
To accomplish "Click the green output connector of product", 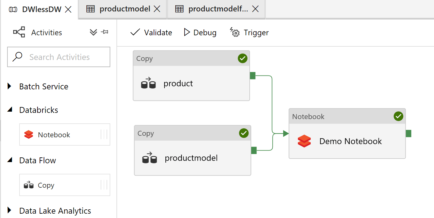I will [x=252, y=75].
